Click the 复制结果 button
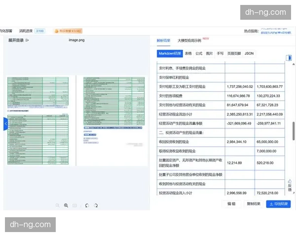296x237 pixels. coord(254,204)
